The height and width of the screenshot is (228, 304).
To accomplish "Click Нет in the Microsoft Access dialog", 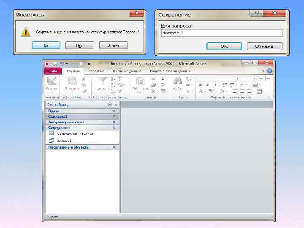I will point(79,45).
